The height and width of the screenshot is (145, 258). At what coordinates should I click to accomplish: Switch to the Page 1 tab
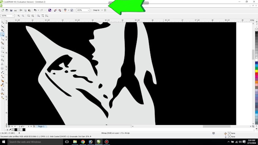pyautogui.click(x=41, y=126)
